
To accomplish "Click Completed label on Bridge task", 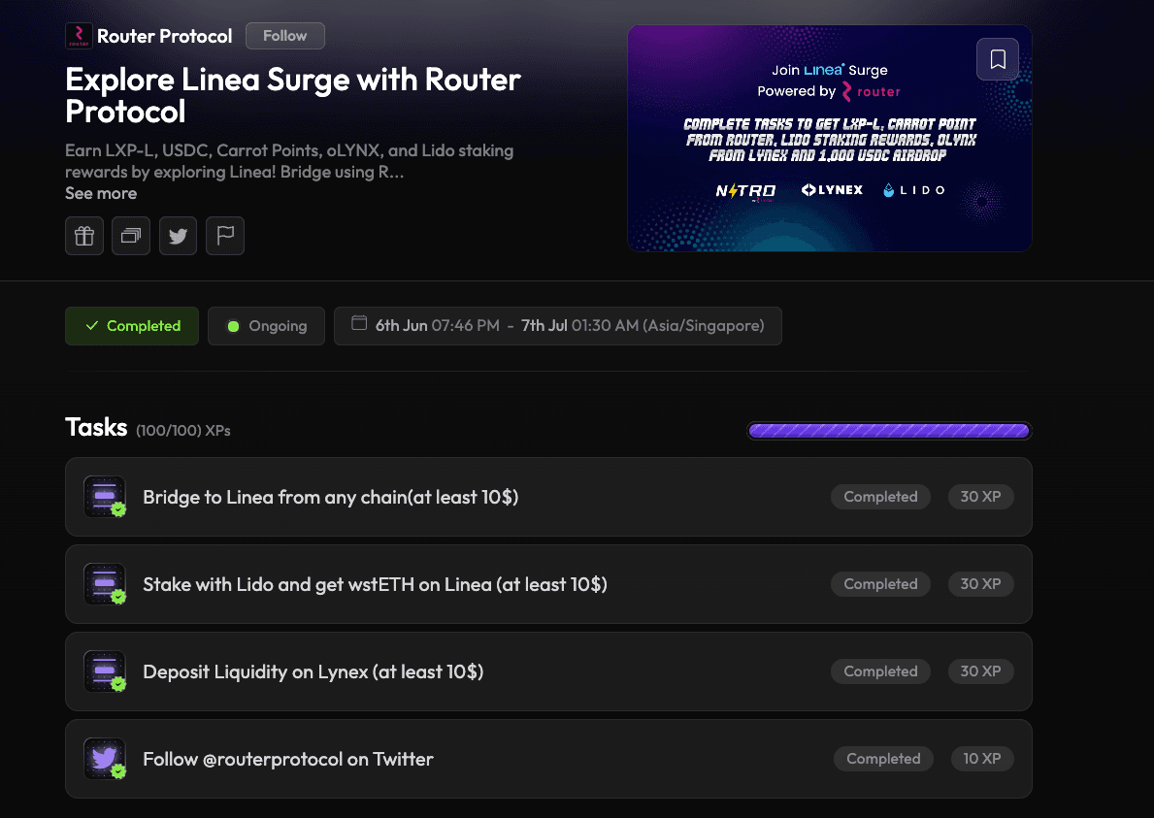I will (880, 497).
